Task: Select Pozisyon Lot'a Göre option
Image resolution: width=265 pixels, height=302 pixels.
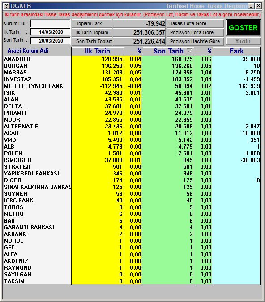Action: (195, 32)
